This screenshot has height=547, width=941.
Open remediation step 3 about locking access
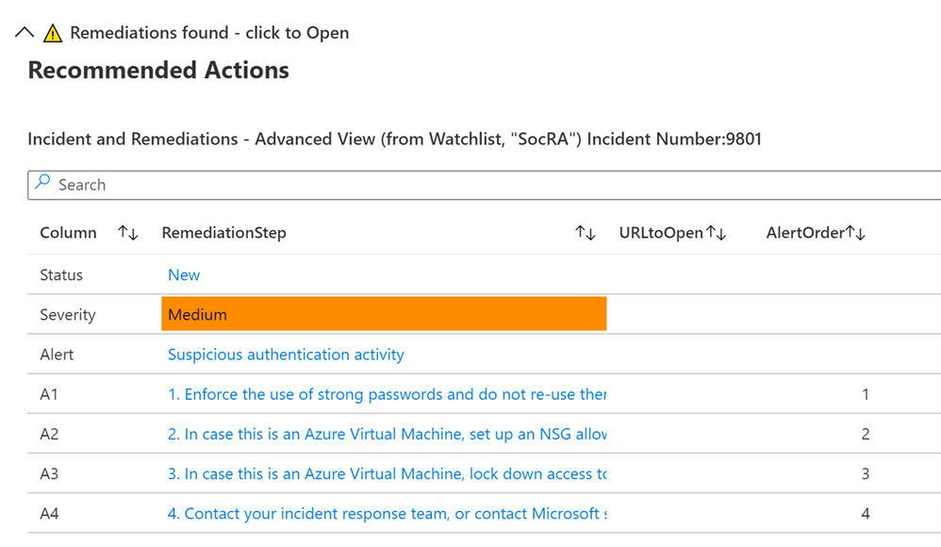click(x=387, y=473)
